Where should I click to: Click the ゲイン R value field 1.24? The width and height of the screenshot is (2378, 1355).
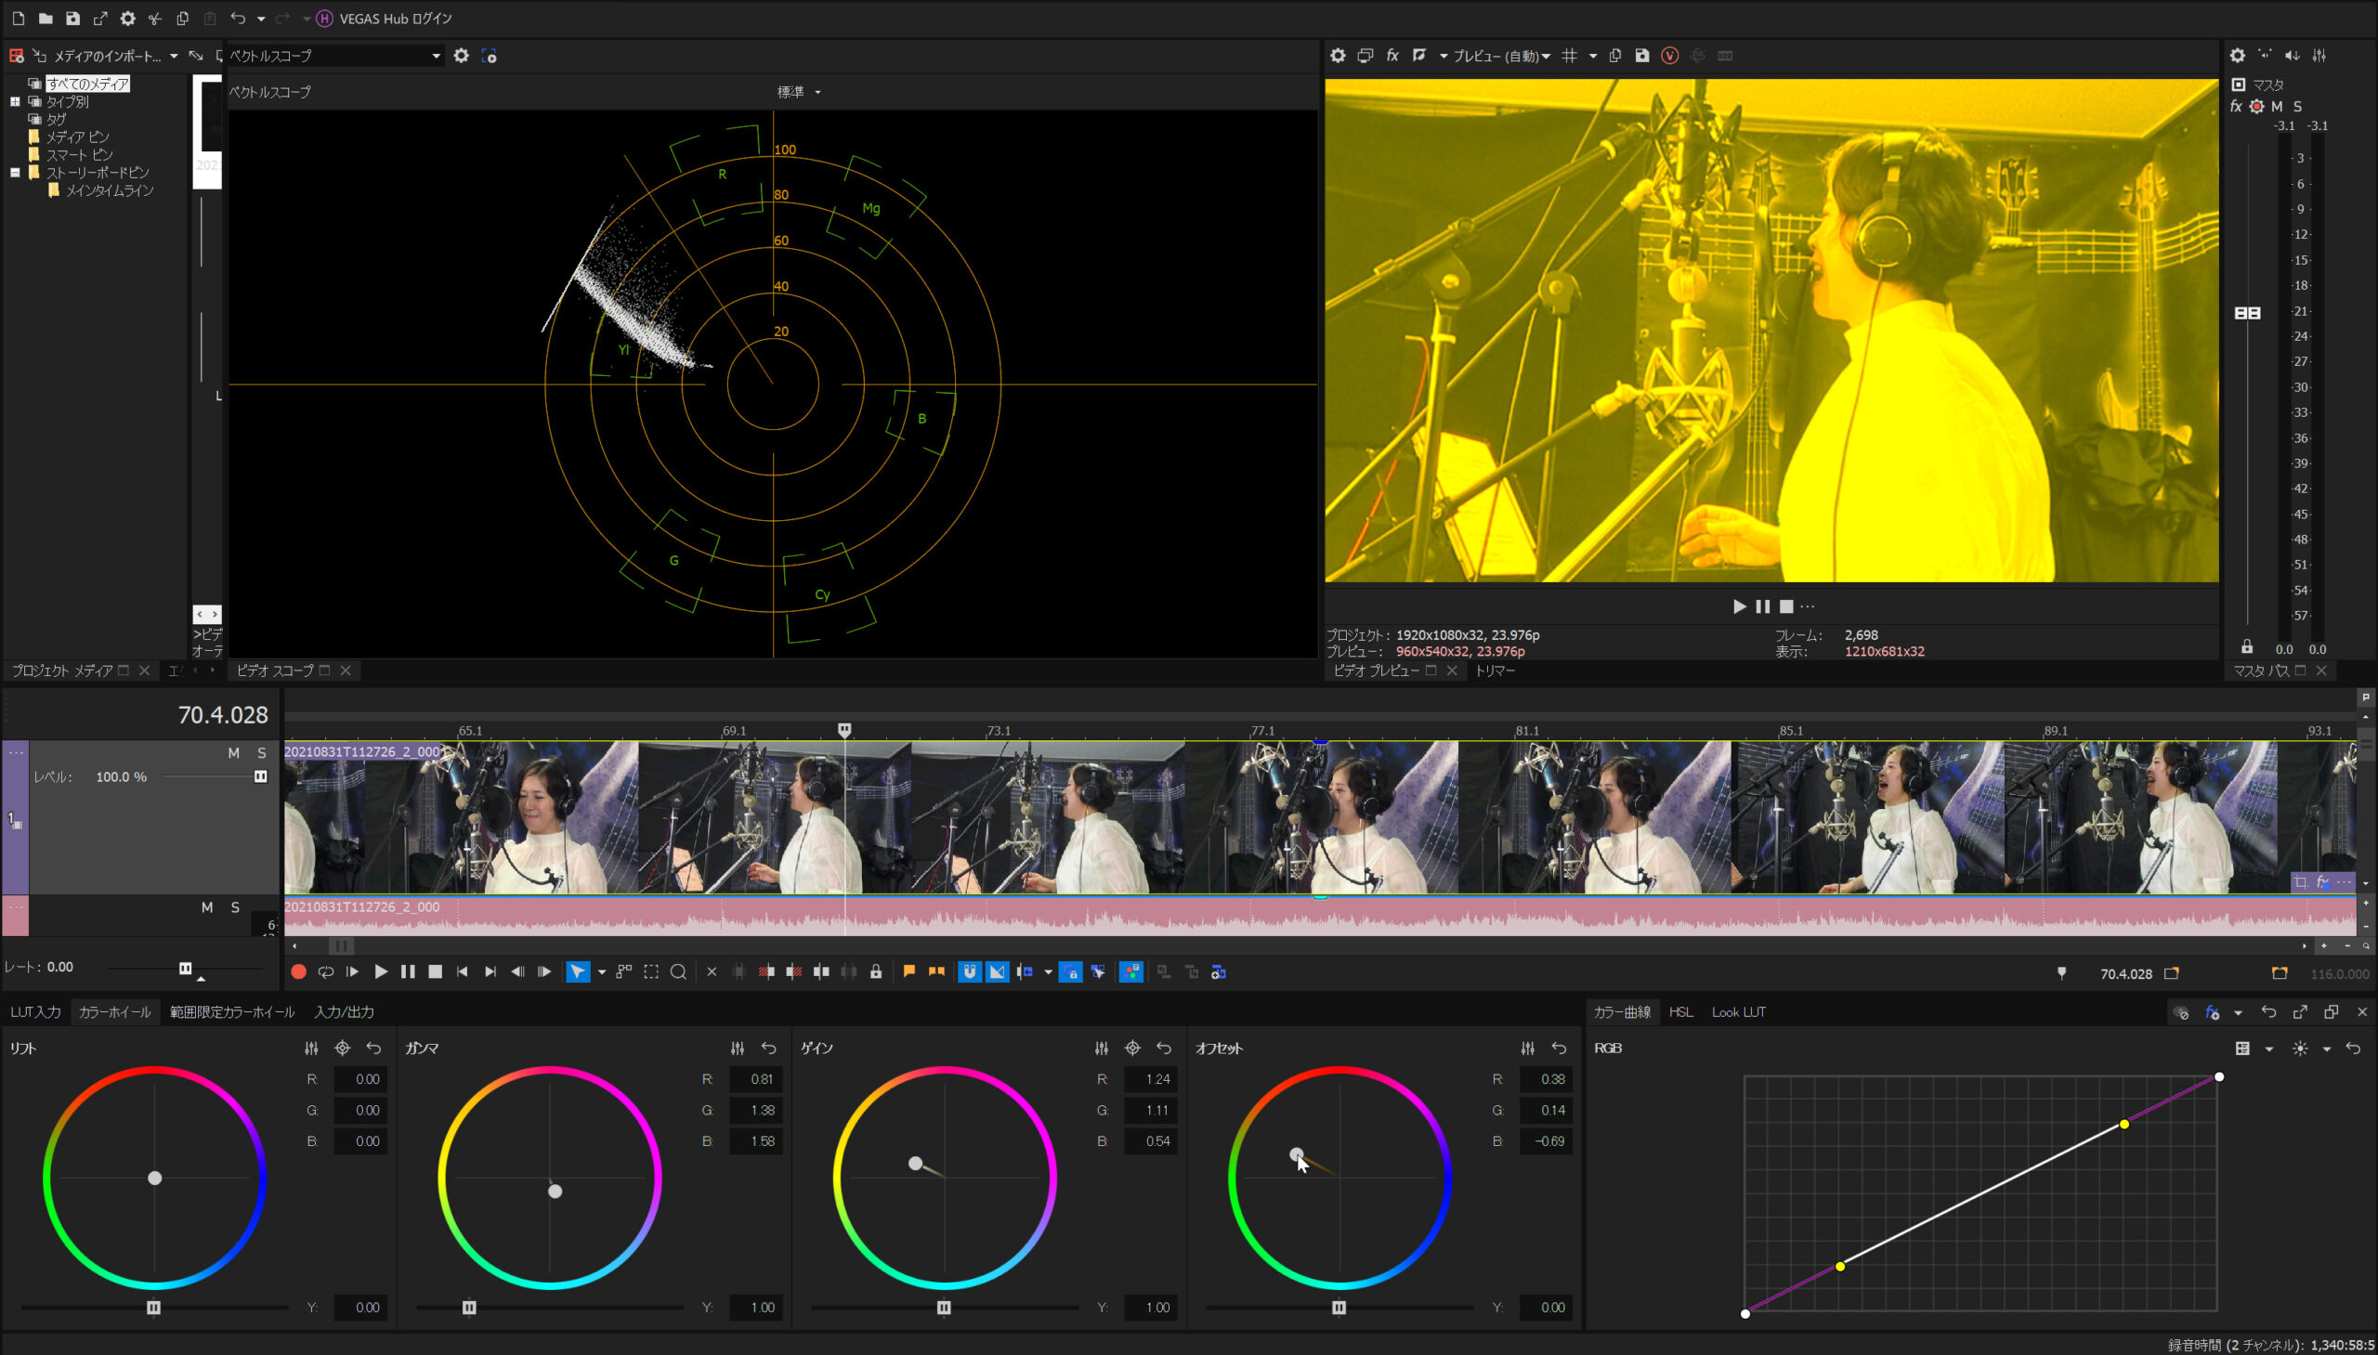pos(1150,1078)
